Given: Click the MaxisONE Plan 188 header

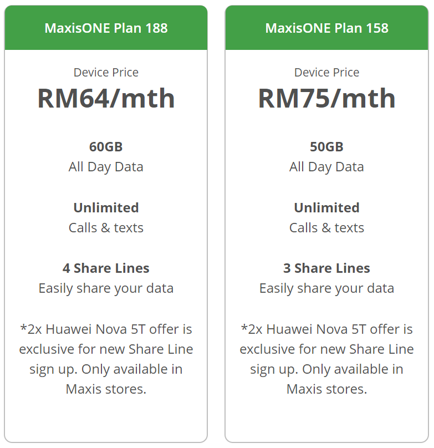Looking at the screenshot, I should [106, 28].
